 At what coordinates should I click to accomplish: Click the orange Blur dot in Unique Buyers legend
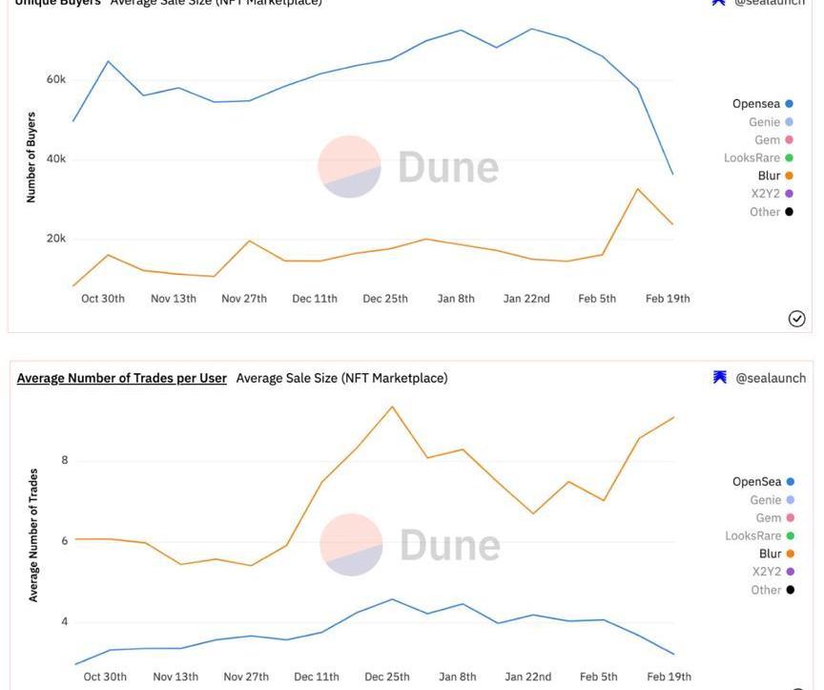coord(789,176)
